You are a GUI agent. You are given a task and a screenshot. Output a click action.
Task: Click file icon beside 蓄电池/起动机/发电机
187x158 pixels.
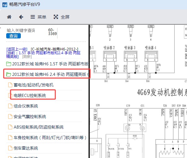click(x=10, y=85)
